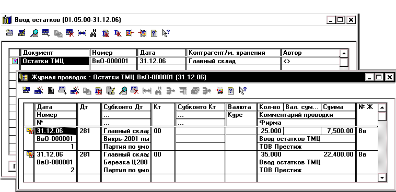The width and height of the screenshot is (396, 192).
Task: Click the ВвО-000001 number cell in Ввод остатков
Action: (113, 61)
